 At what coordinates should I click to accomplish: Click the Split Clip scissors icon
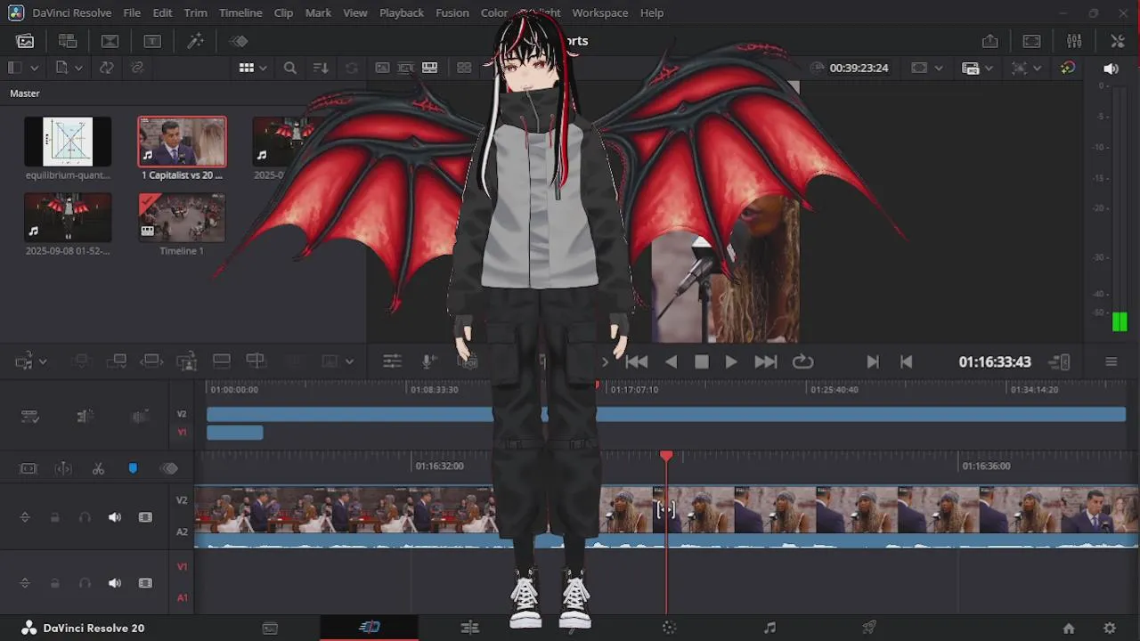click(x=98, y=468)
